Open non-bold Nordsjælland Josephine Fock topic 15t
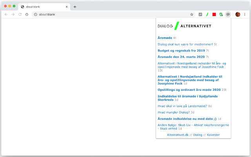This screenshot has height=157, width=251. (x=192, y=65)
